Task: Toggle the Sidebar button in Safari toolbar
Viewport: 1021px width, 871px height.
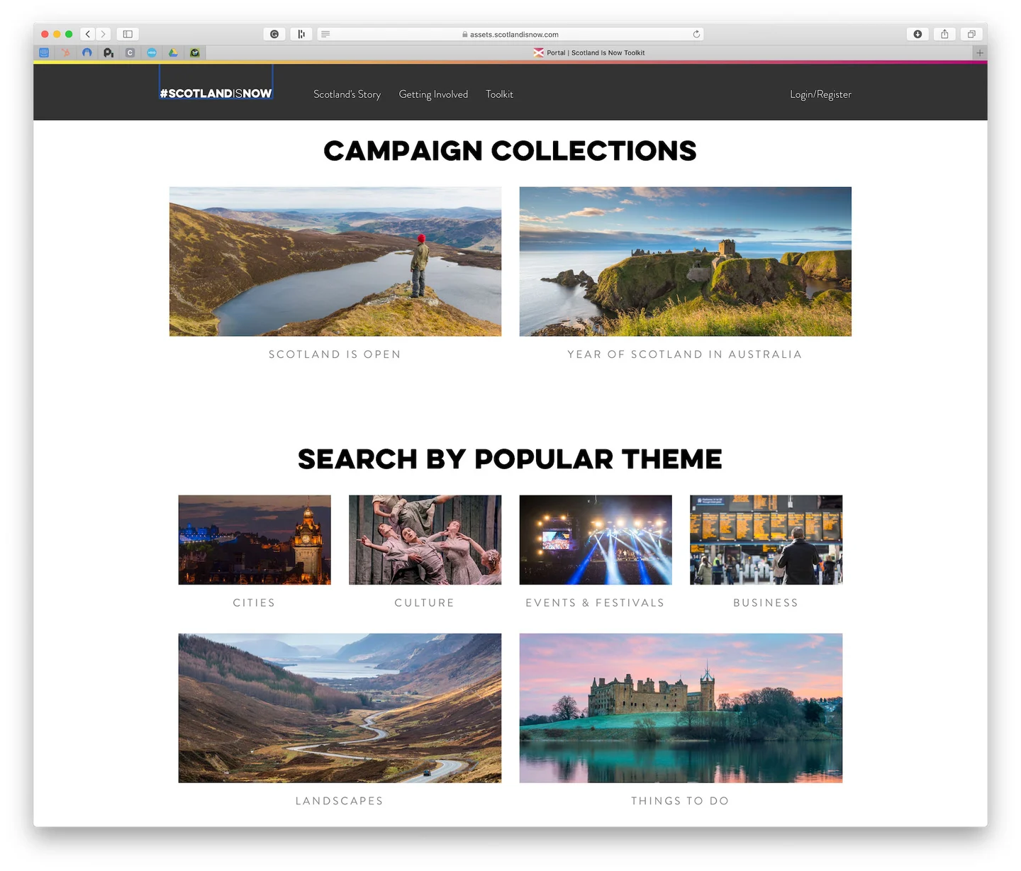Action: click(128, 33)
